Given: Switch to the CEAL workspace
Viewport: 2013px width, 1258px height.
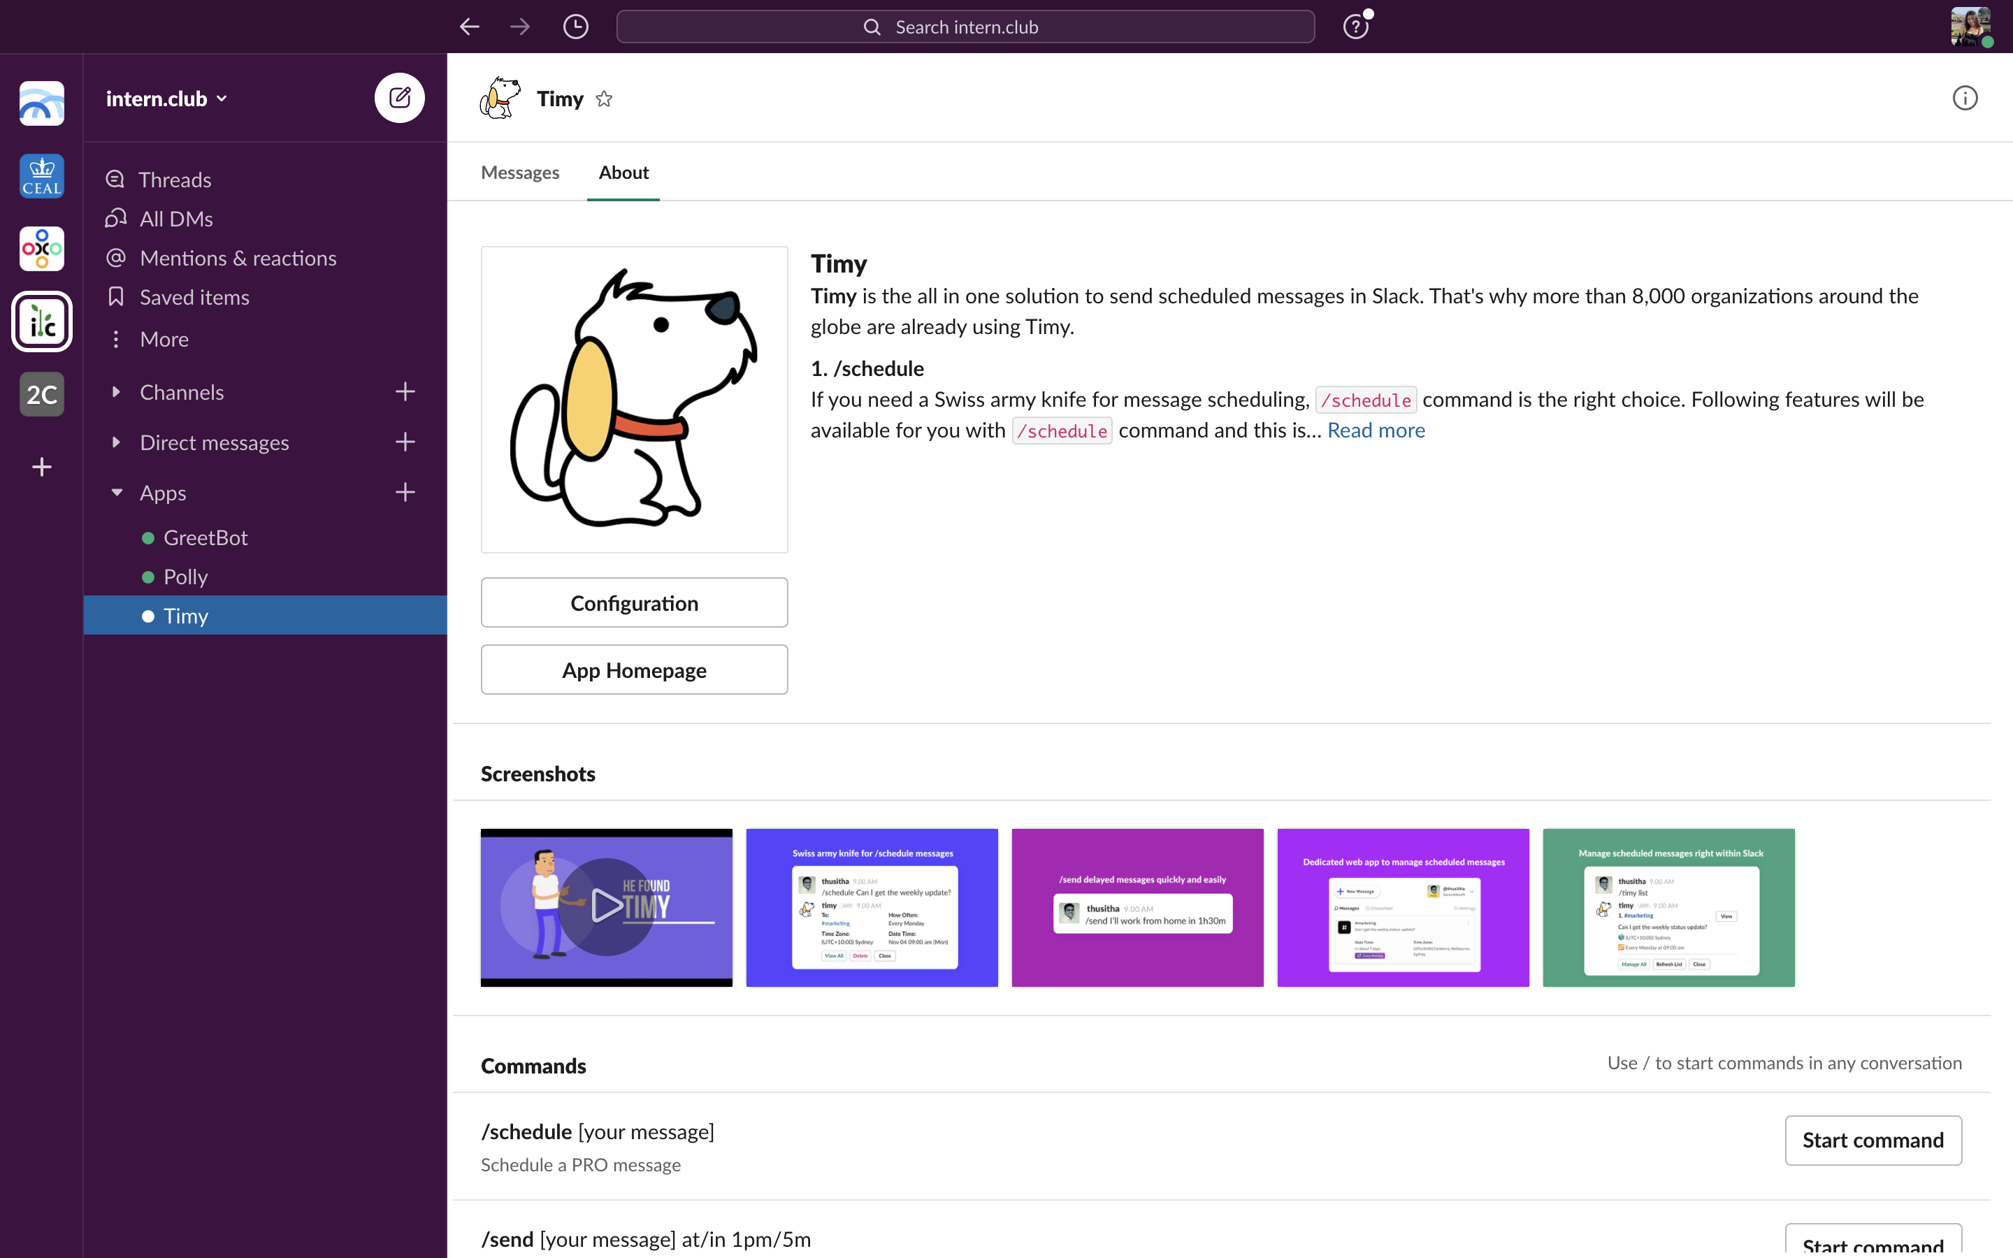Looking at the screenshot, I should click(x=42, y=176).
